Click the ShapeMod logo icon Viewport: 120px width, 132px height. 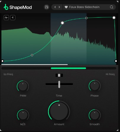click(x=6, y=7)
